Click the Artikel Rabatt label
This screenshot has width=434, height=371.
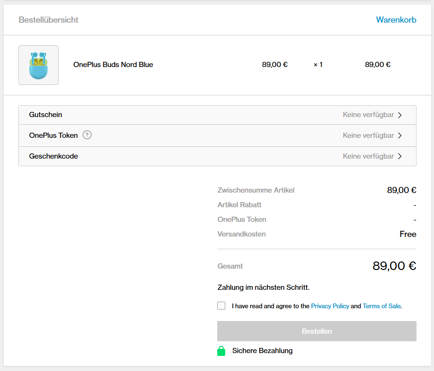[x=239, y=205]
